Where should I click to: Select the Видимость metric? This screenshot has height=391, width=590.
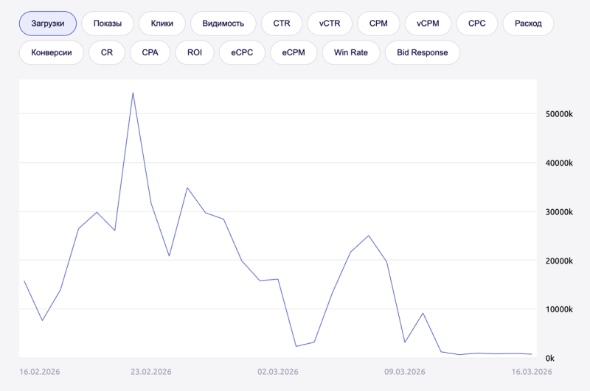pos(223,24)
